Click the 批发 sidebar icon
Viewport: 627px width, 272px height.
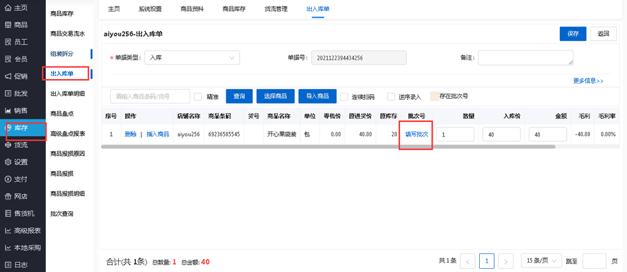(x=8, y=94)
